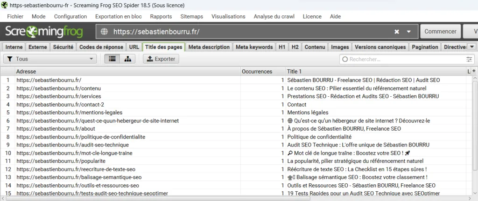Open the Configuration menu
Viewport: 478px width, 201px height.
[x=70, y=16]
